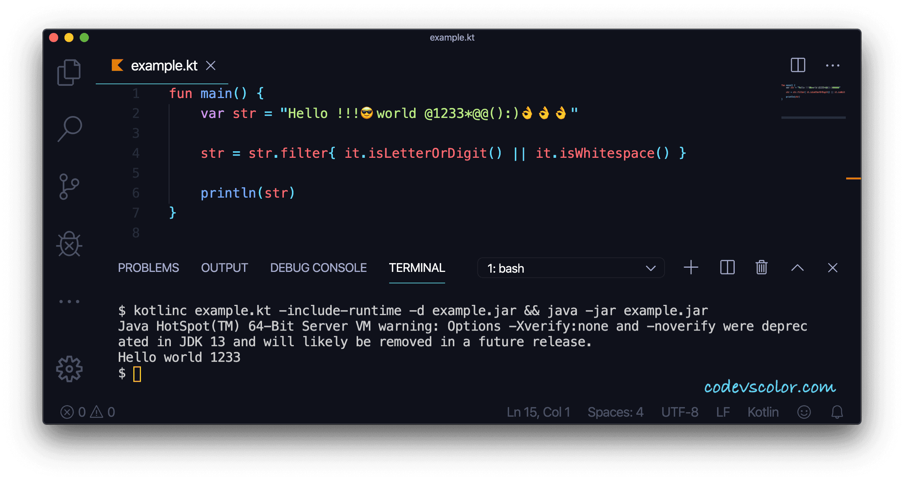Screen dimensions: 904x481
Task: Open the editor More Actions ellipsis menu
Action: click(832, 65)
